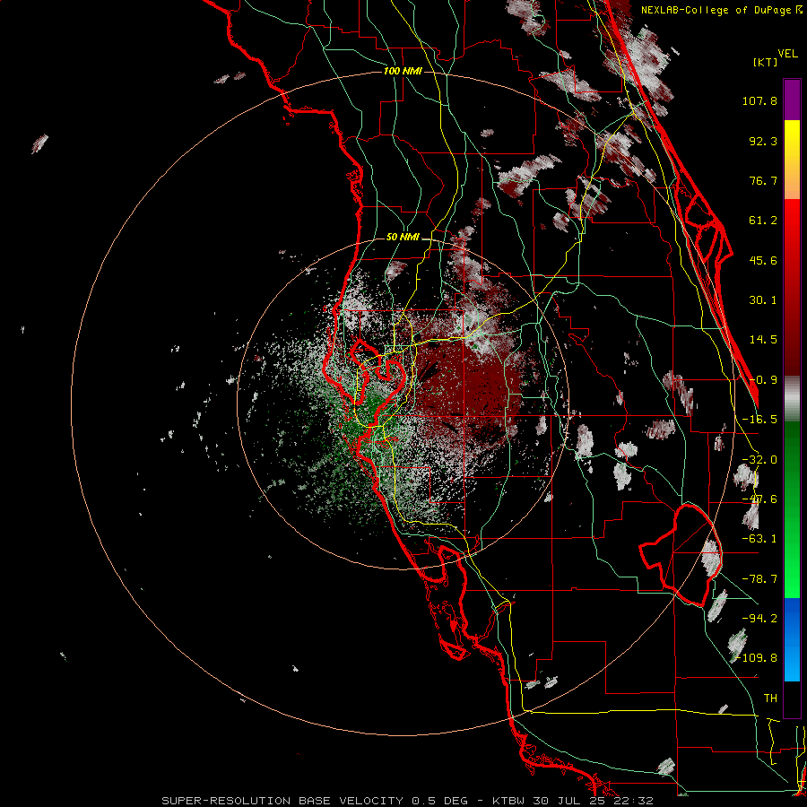Select the -109.8 scale value
Viewport: 807px width, 807px height.
click(x=757, y=658)
